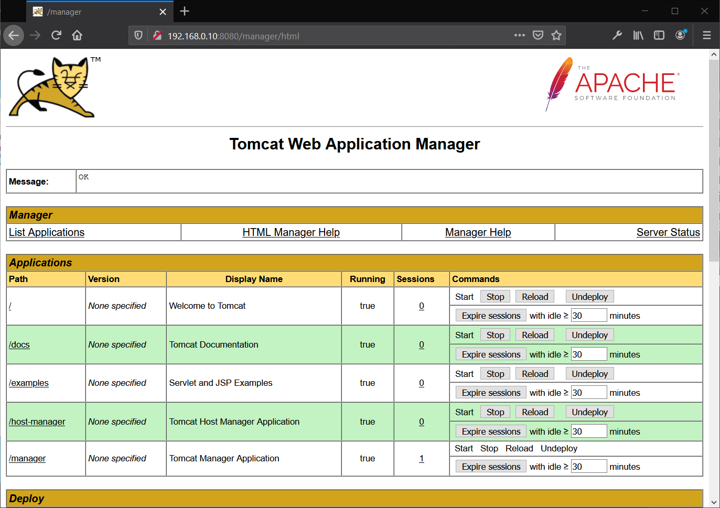
Task: Expire sessions for /docs application
Action: point(491,354)
